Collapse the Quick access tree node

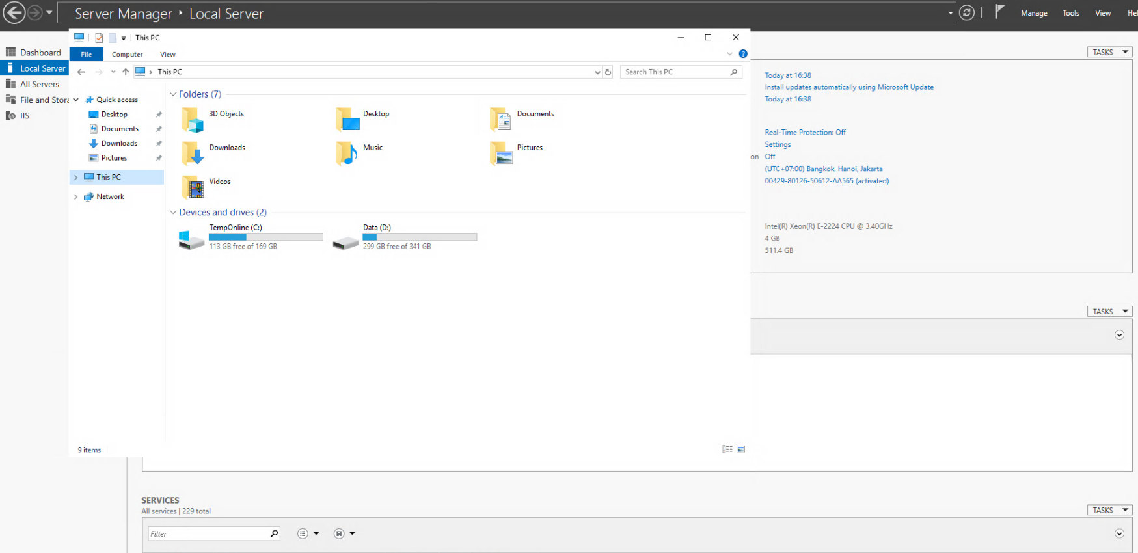tap(76, 100)
